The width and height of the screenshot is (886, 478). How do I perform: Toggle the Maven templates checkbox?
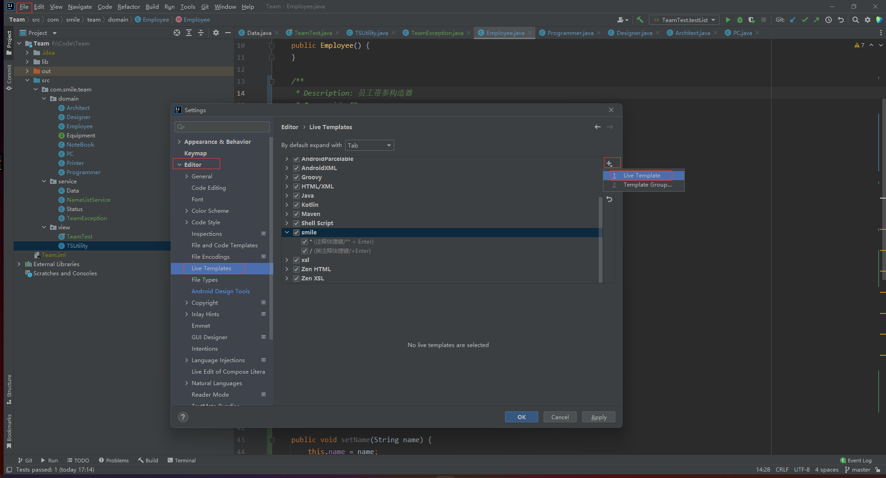(296, 214)
